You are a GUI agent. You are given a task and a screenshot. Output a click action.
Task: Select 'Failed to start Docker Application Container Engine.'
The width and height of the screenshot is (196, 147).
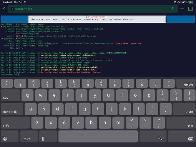[71, 72]
